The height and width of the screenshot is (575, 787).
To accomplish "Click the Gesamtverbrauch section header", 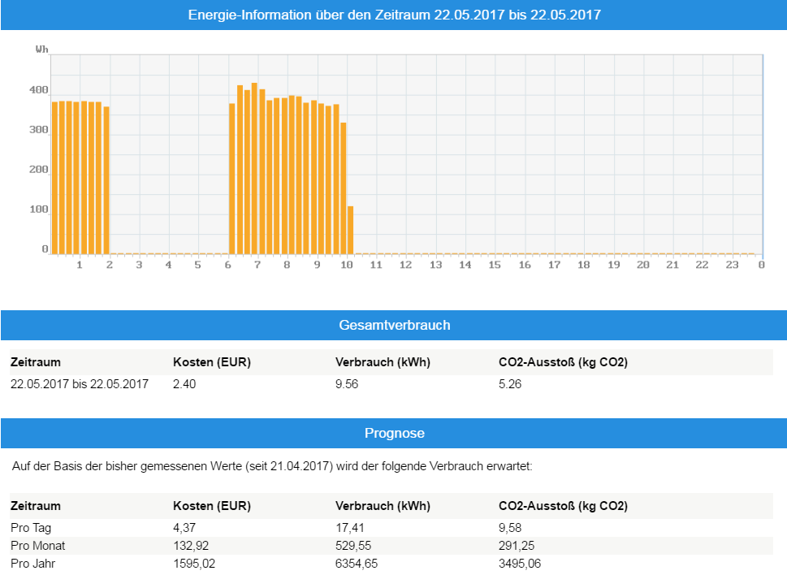I will click(x=394, y=325).
